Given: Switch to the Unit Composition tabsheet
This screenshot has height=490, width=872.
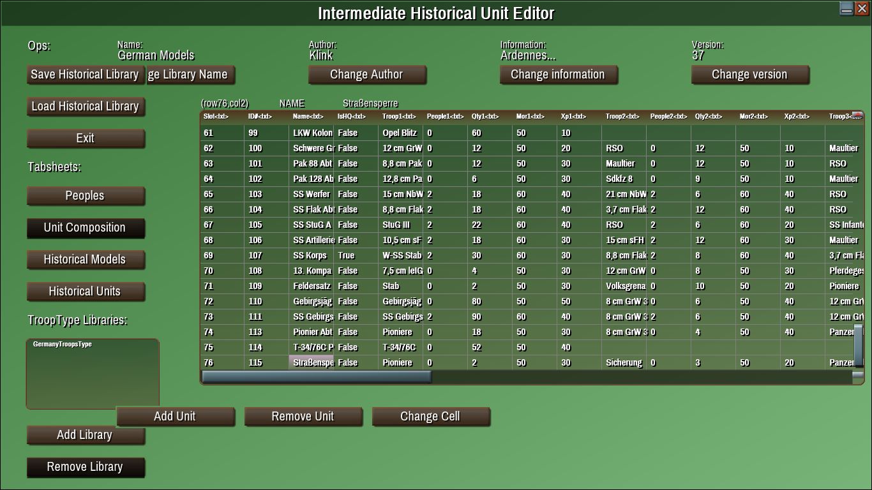Looking at the screenshot, I should point(86,228).
